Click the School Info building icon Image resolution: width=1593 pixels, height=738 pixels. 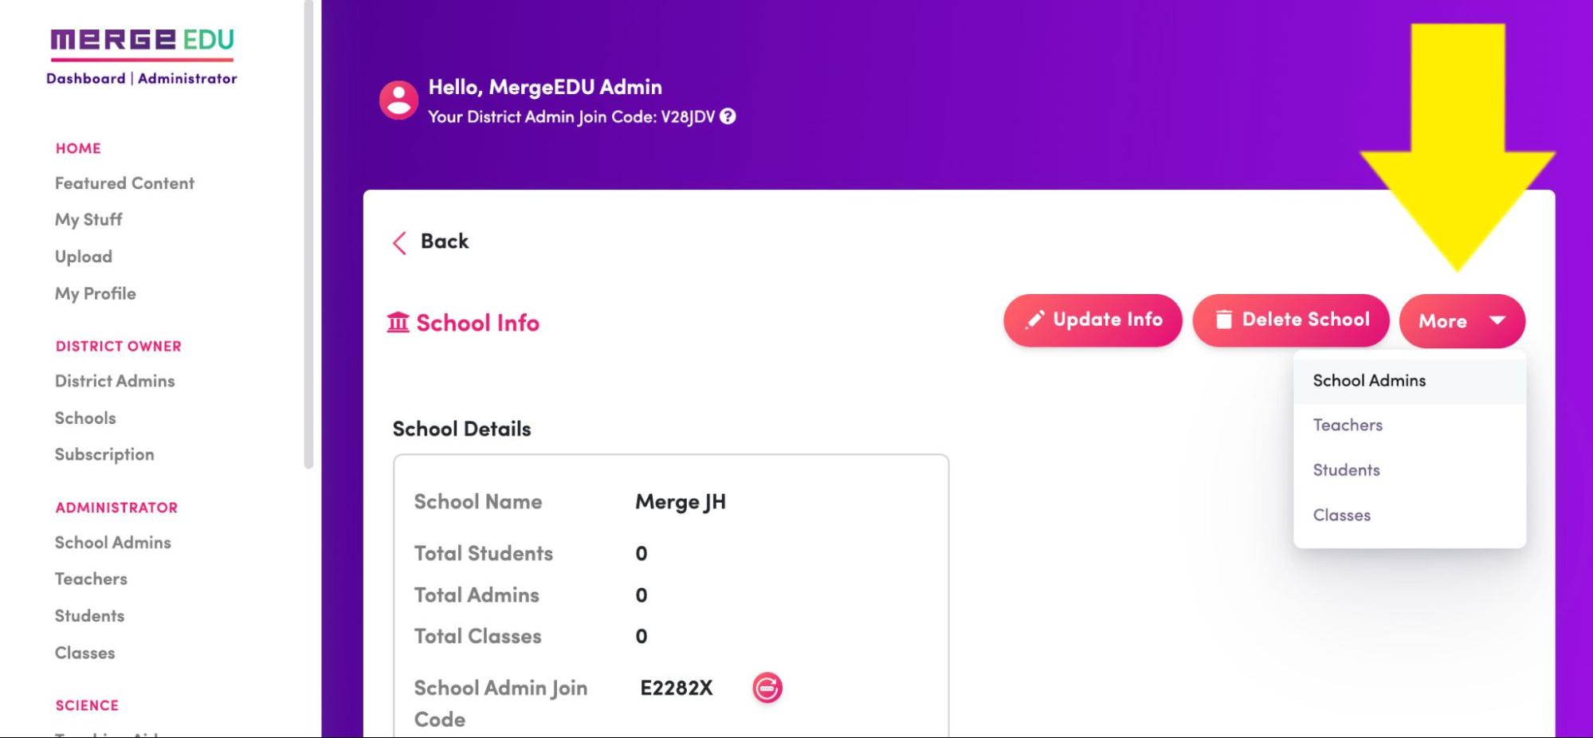tap(398, 323)
